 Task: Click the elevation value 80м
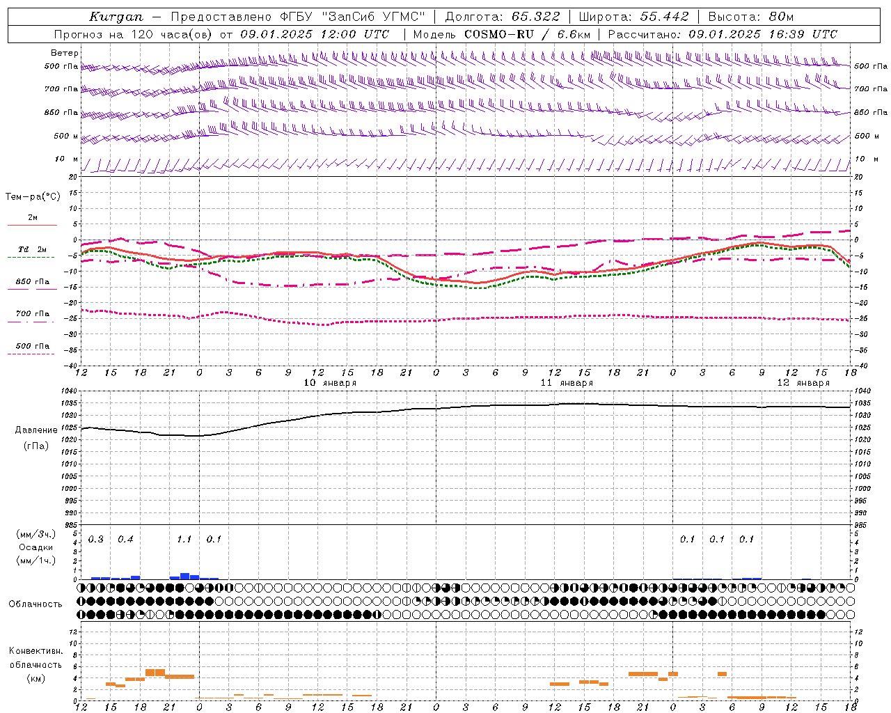click(782, 17)
